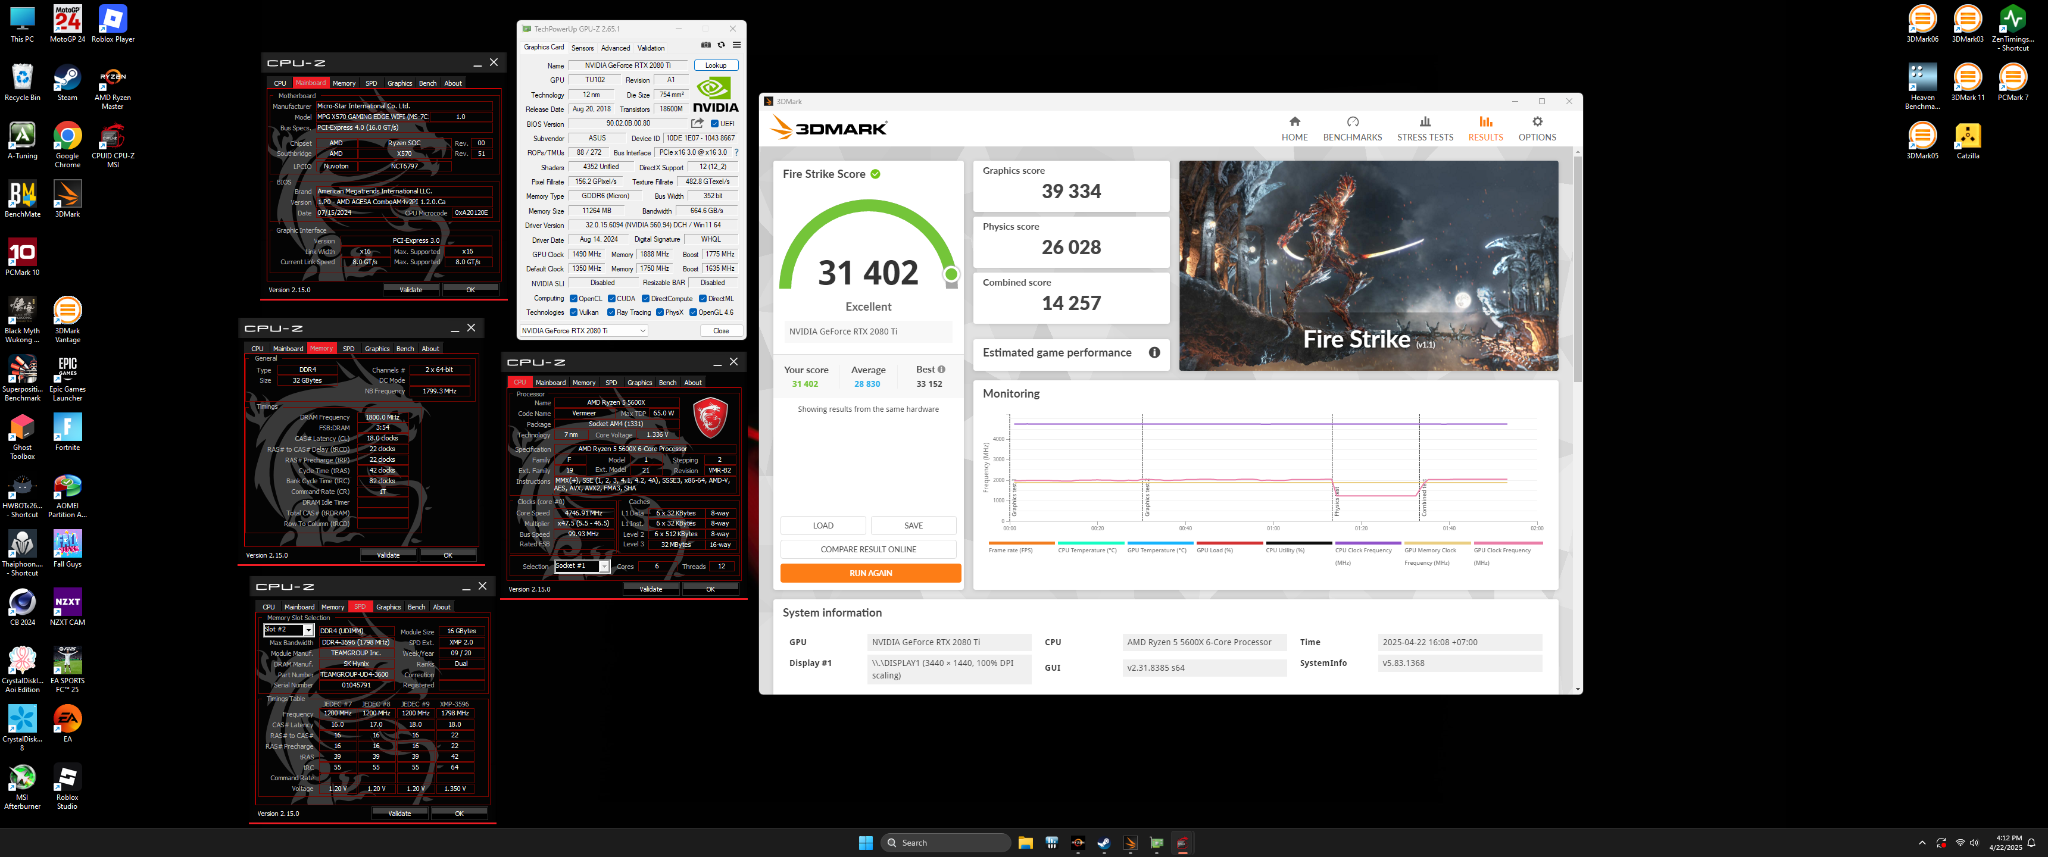The image size is (2048, 857).
Task: Click the Windows Start button
Action: click(x=866, y=843)
